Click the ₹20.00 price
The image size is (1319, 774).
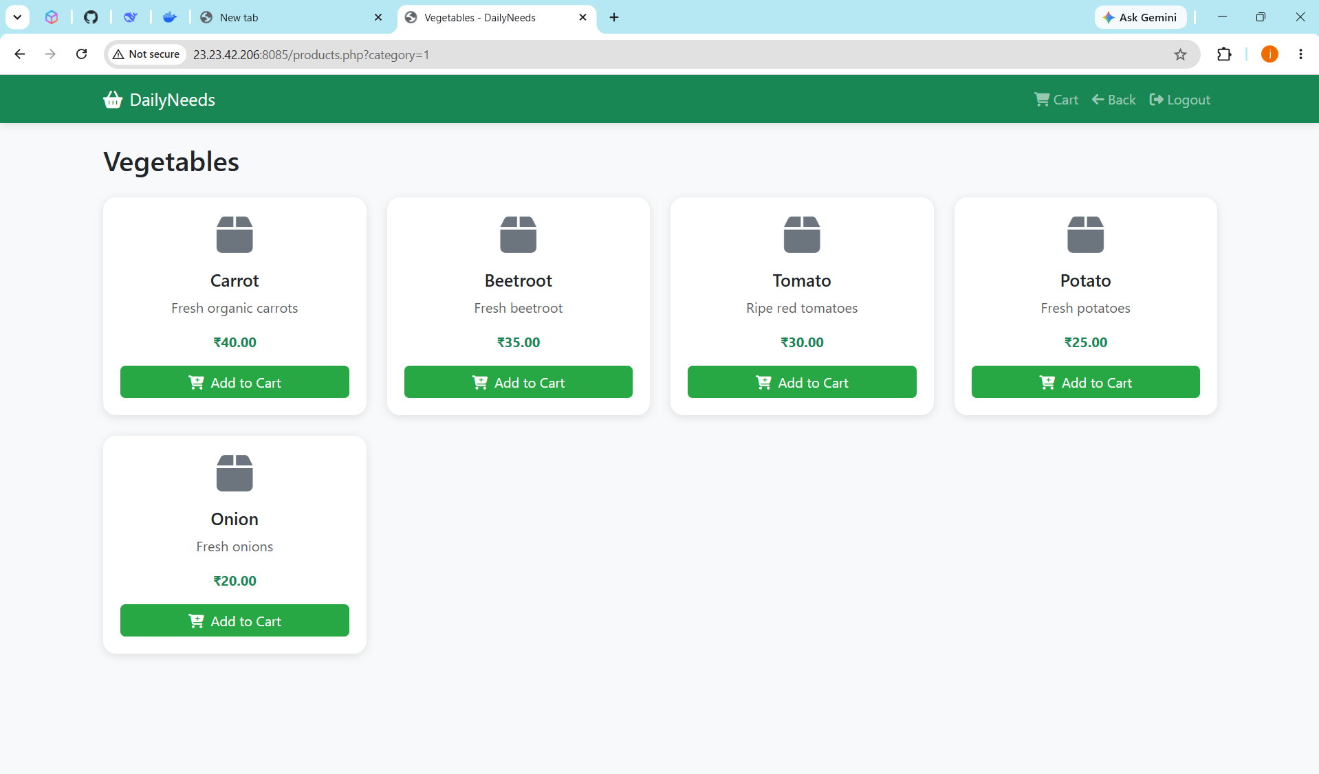235,581
